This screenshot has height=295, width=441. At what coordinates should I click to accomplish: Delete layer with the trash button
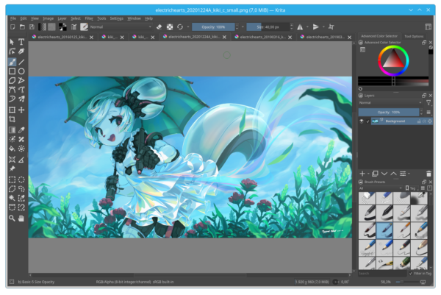tap(429, 174)
